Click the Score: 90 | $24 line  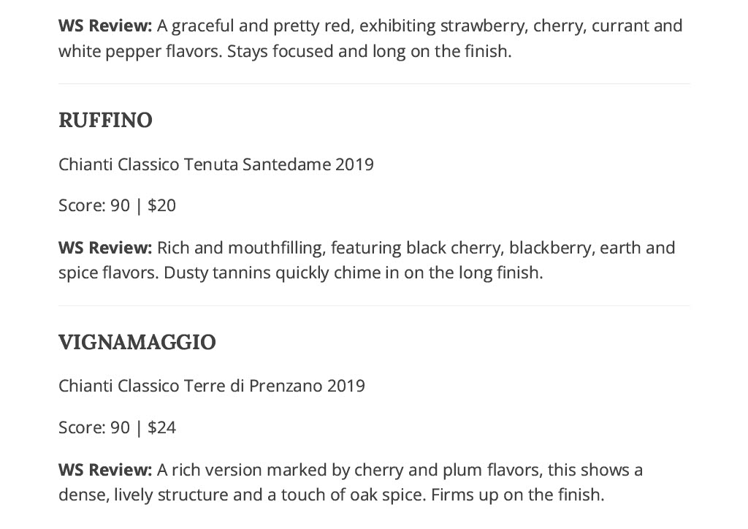click(x=118, y=427)
